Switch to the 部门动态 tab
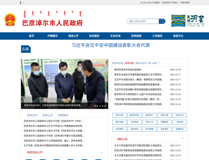Screen dimensions: 209x160 pos(152,63)
